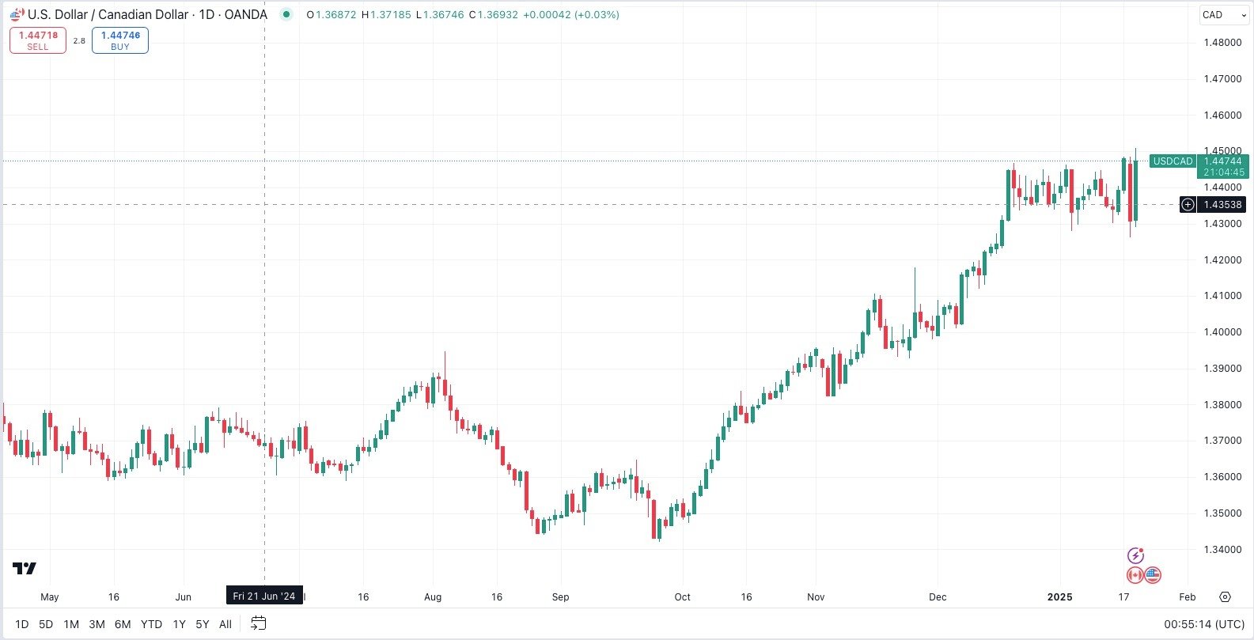Click the U.S. Dollar / Canadian Dollar title
The width and height of the screenshot is (1254, 640).
point(108,14)
